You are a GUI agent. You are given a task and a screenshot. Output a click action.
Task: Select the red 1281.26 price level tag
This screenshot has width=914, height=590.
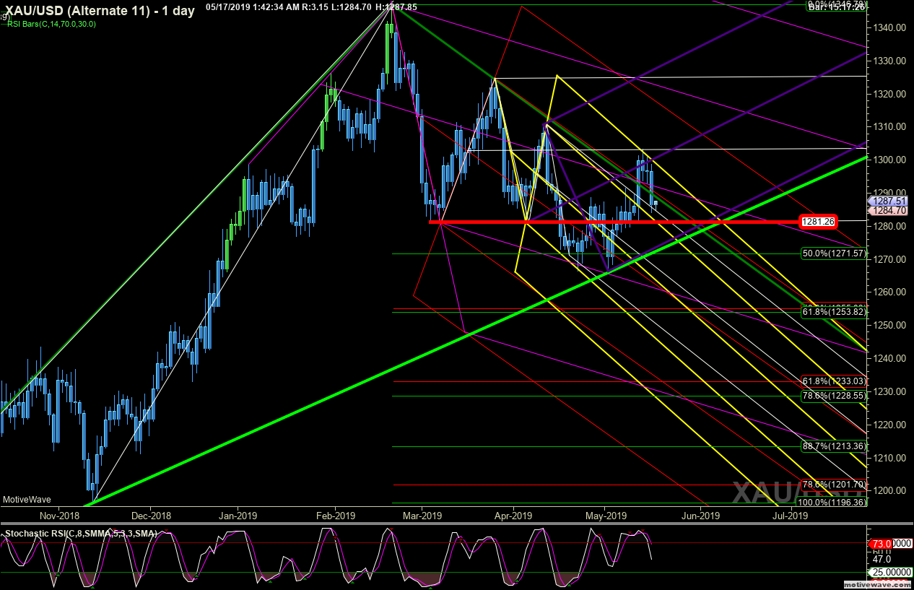(818, 222)
